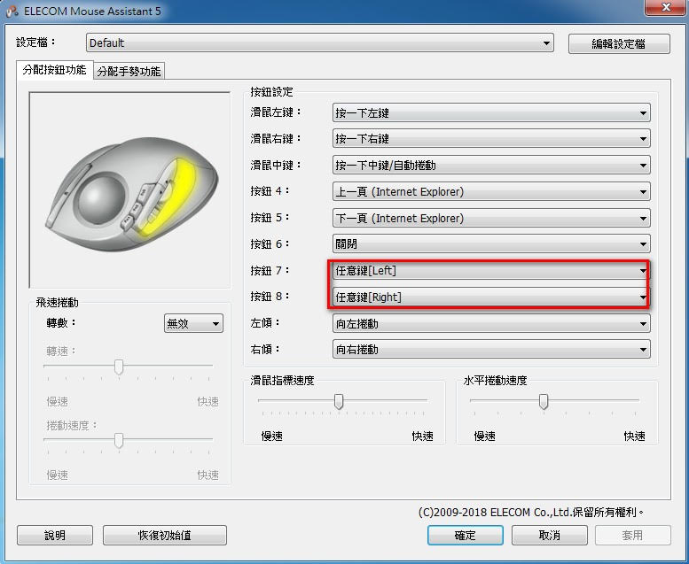Click the 滑鼠指標速度 slider handle

pos(339,401)
